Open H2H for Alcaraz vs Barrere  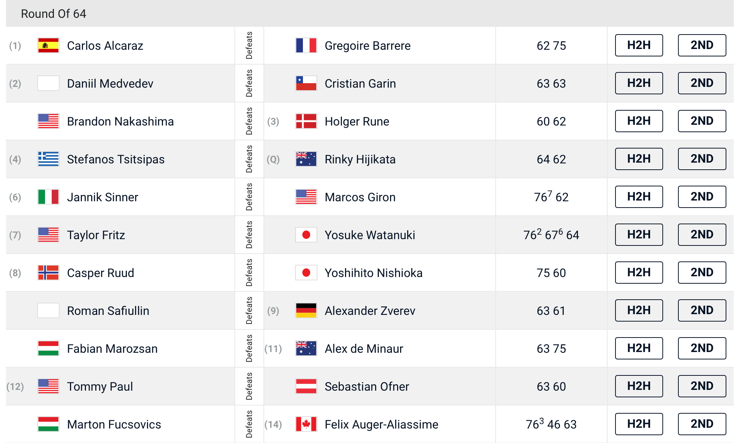coord(639,45)
